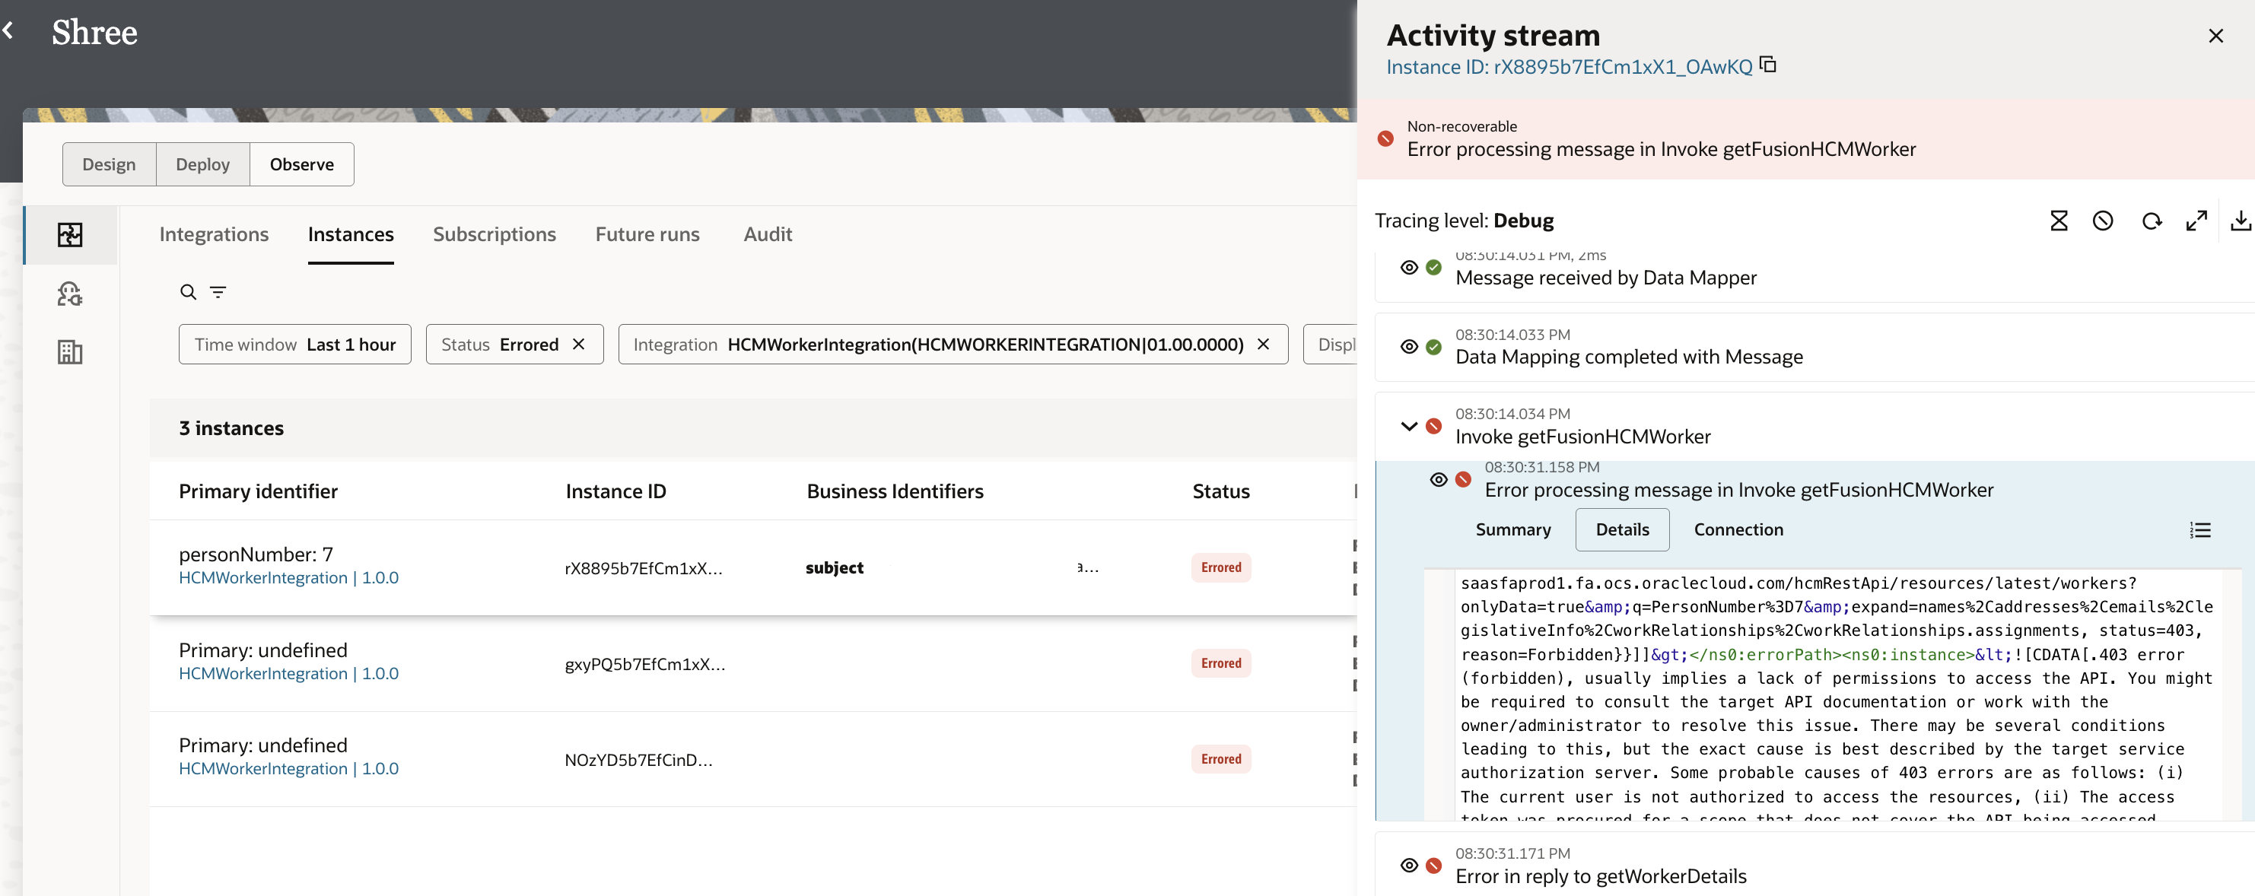
Task: Click the list view icon beside Connection tab
Action: click(x=2200, y=529)
